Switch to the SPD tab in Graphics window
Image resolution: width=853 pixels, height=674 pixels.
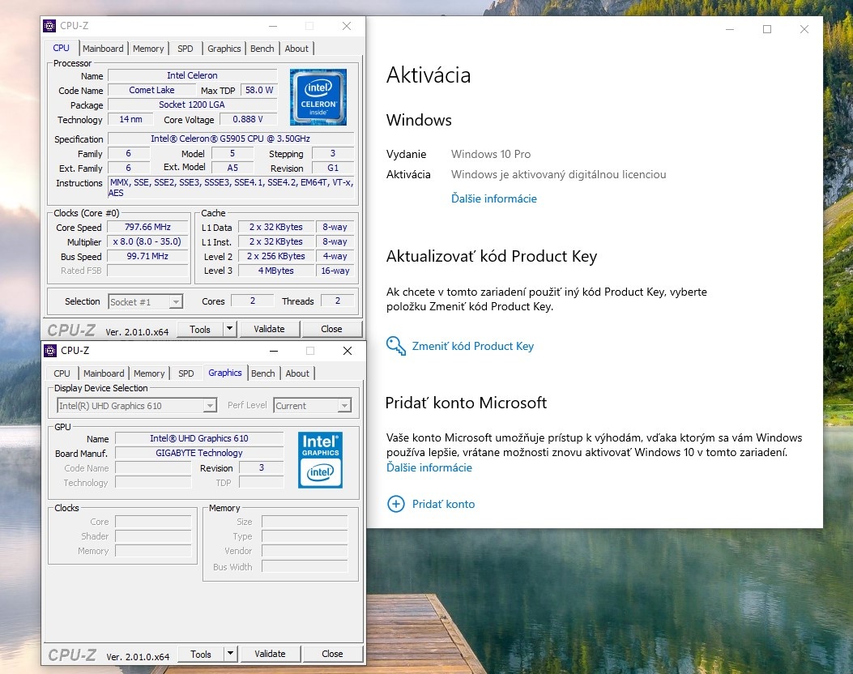click(186, 373)
